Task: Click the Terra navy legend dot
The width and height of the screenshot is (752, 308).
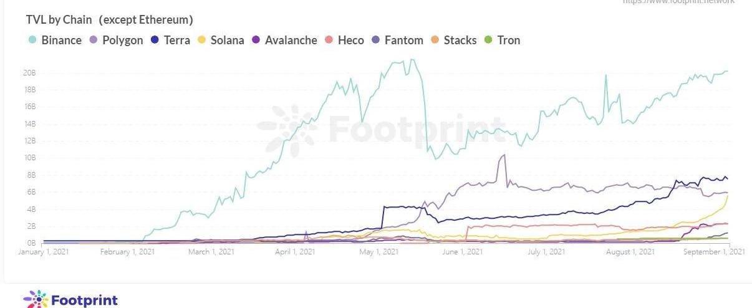Action: tap(155, 41)
